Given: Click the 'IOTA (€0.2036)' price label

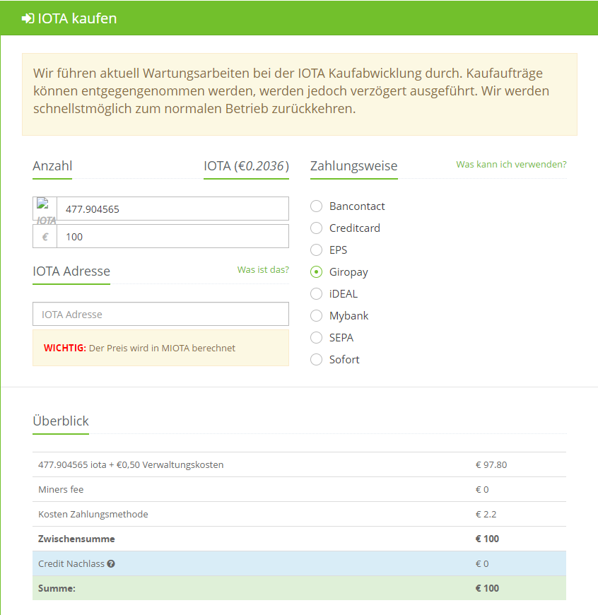Looking at the screenshot, I should coord(246,166).
